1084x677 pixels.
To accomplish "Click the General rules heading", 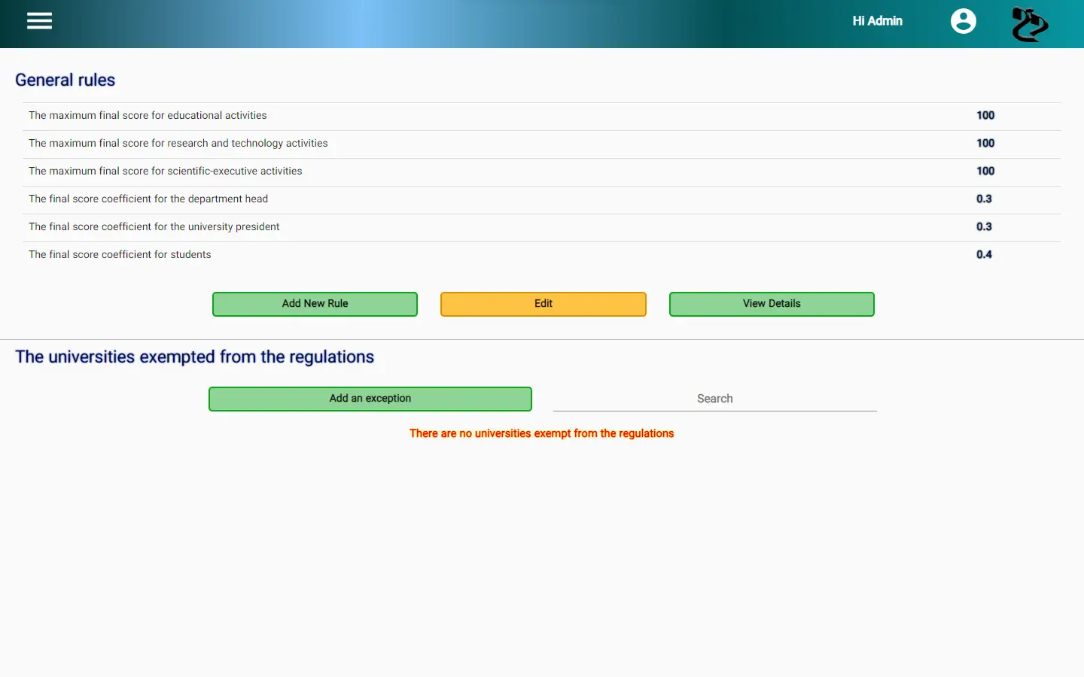I will [x=65, y=80].
